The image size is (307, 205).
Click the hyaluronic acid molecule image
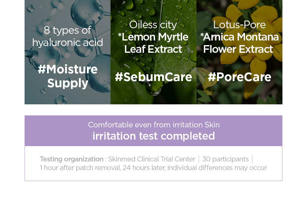[68, 52]
